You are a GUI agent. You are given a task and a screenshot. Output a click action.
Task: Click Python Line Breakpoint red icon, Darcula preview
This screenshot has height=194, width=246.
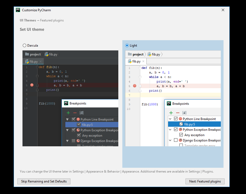click(x=78, y=119)
